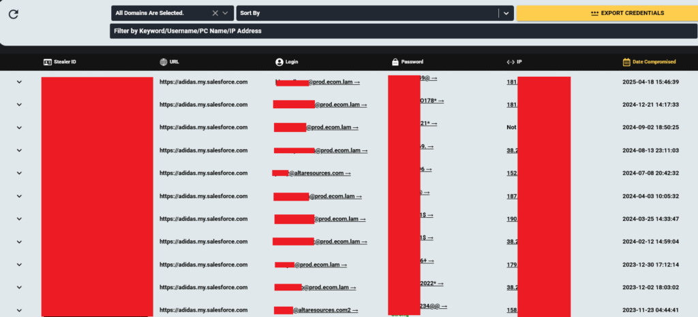Click the arrows icon in IP header
The height and width of the screenshot is (317, 698).
click(511, 62)
